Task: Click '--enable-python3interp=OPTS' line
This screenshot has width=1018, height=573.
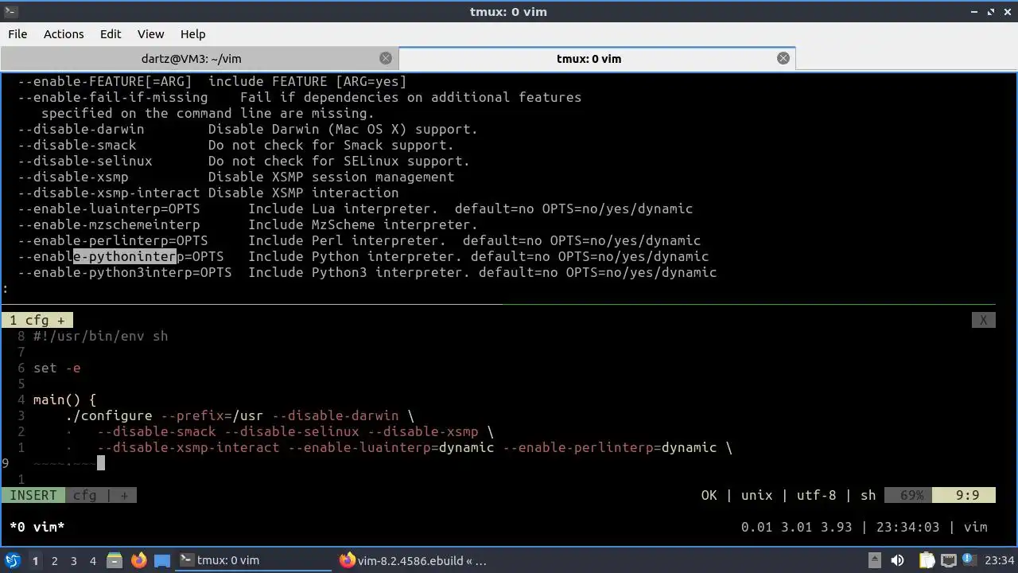Action: pyautogui.click(x=125, y=272)
